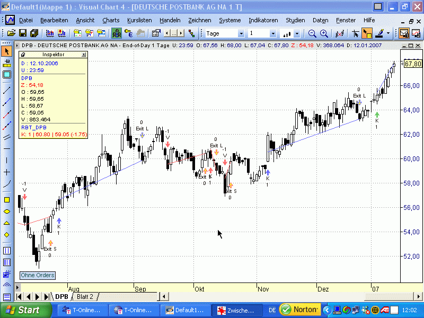Select the DPB sheet tab
The width and height of the screenshot is (424, 318).
tap(61, 297)
